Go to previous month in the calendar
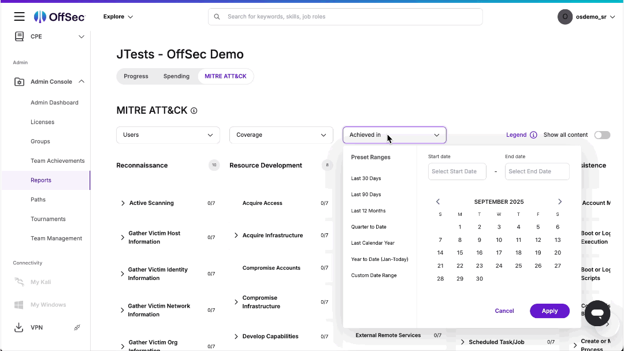The width and height of the screenshot is (624, 351). coord(438,201)
